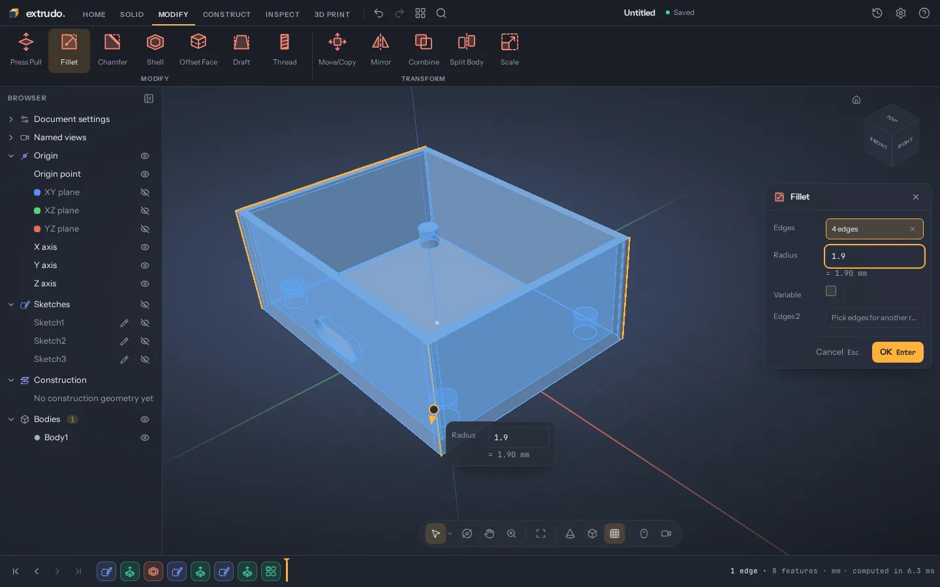Select the Mirror tool

tap(381, 50)
